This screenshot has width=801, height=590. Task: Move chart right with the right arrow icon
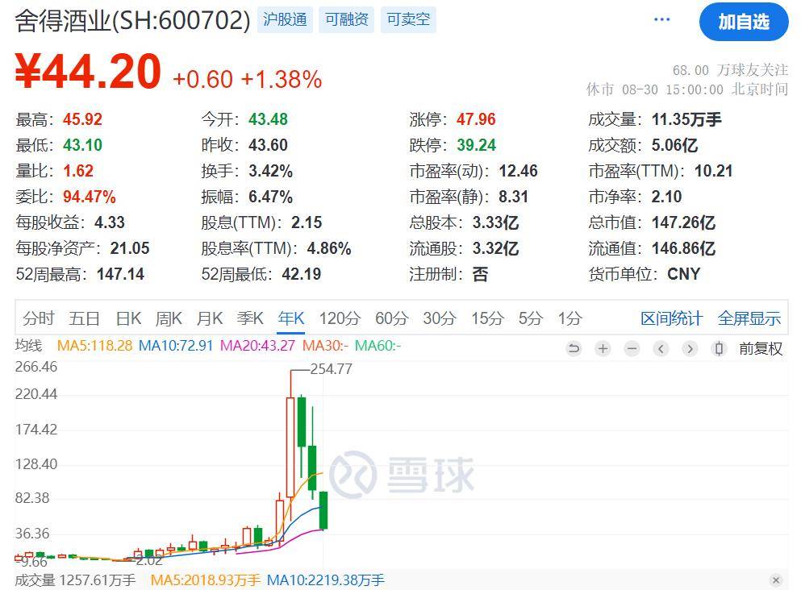[690, 348]
